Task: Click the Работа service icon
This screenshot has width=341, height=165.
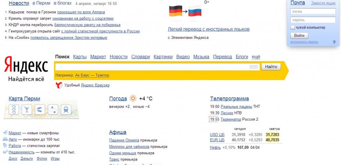Action: click(5, 145)
